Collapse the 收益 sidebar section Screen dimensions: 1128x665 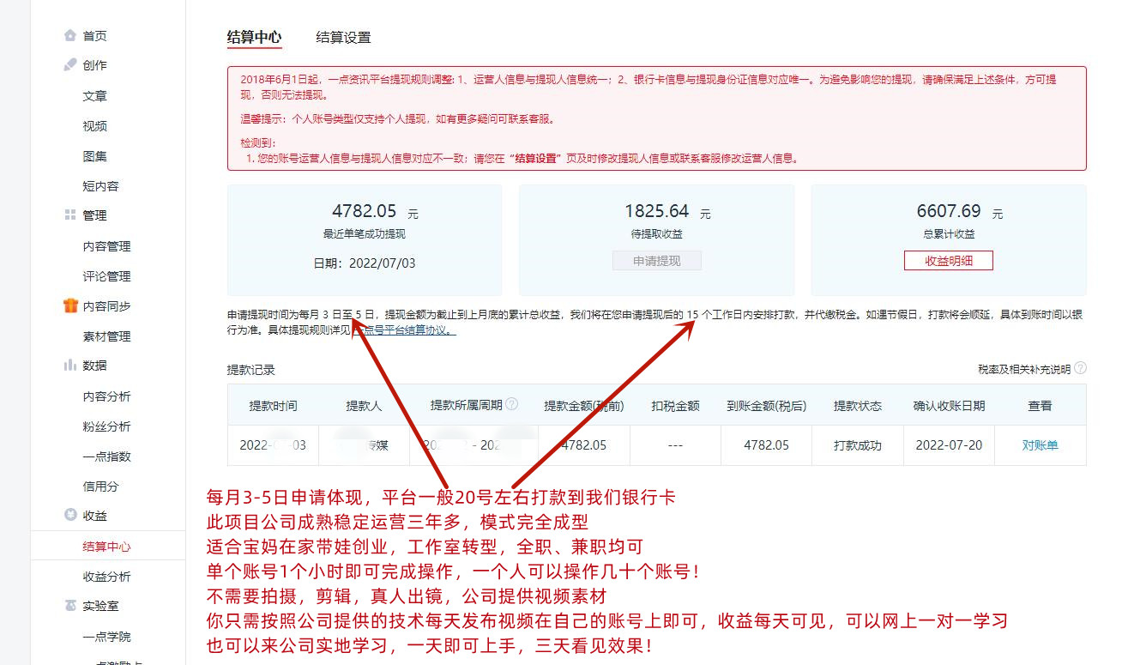pyautogui.click(x=94, y=516)
